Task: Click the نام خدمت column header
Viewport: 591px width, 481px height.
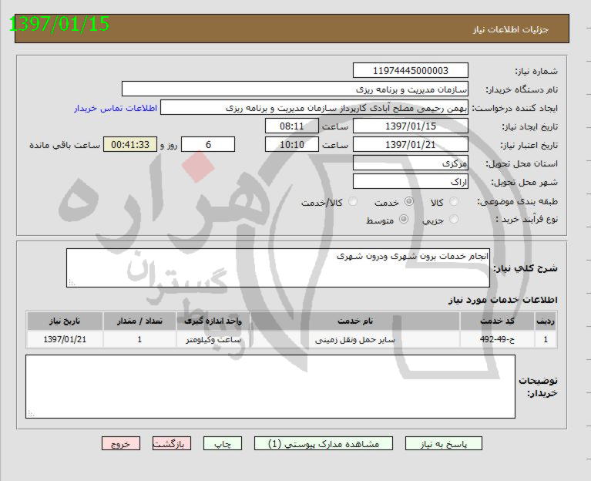Action: [355, 321]
